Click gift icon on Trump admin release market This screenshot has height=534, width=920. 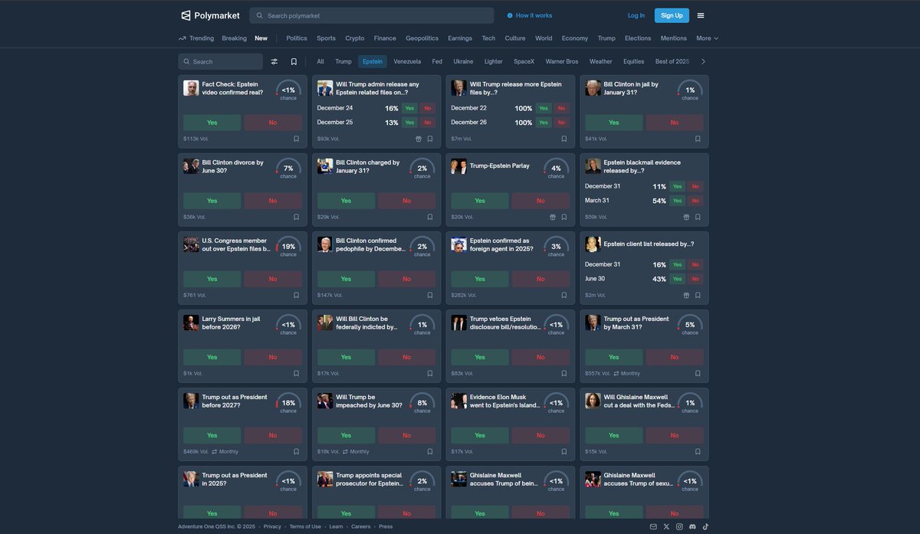[419, 139]
